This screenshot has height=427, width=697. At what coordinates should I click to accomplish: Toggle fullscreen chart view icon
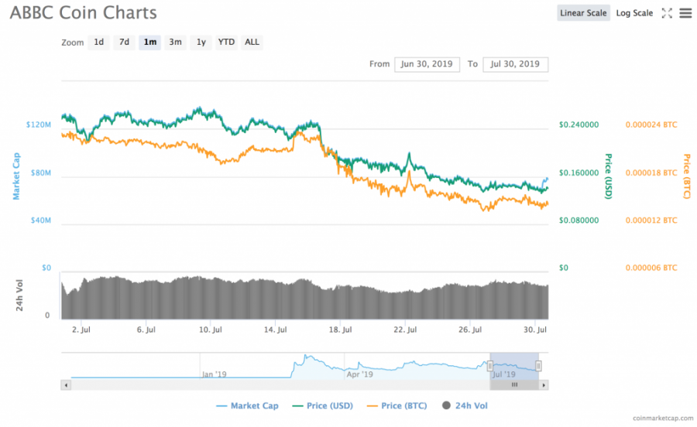[667, 13]
